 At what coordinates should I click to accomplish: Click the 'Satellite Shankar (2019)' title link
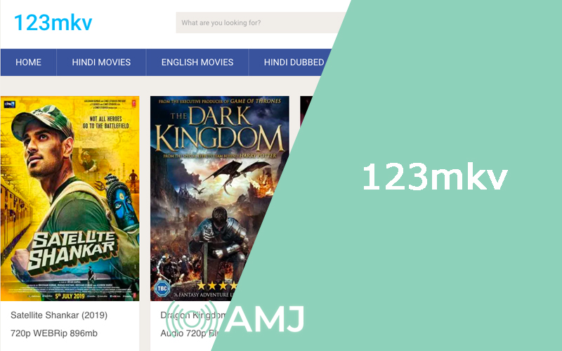[59, 315]
